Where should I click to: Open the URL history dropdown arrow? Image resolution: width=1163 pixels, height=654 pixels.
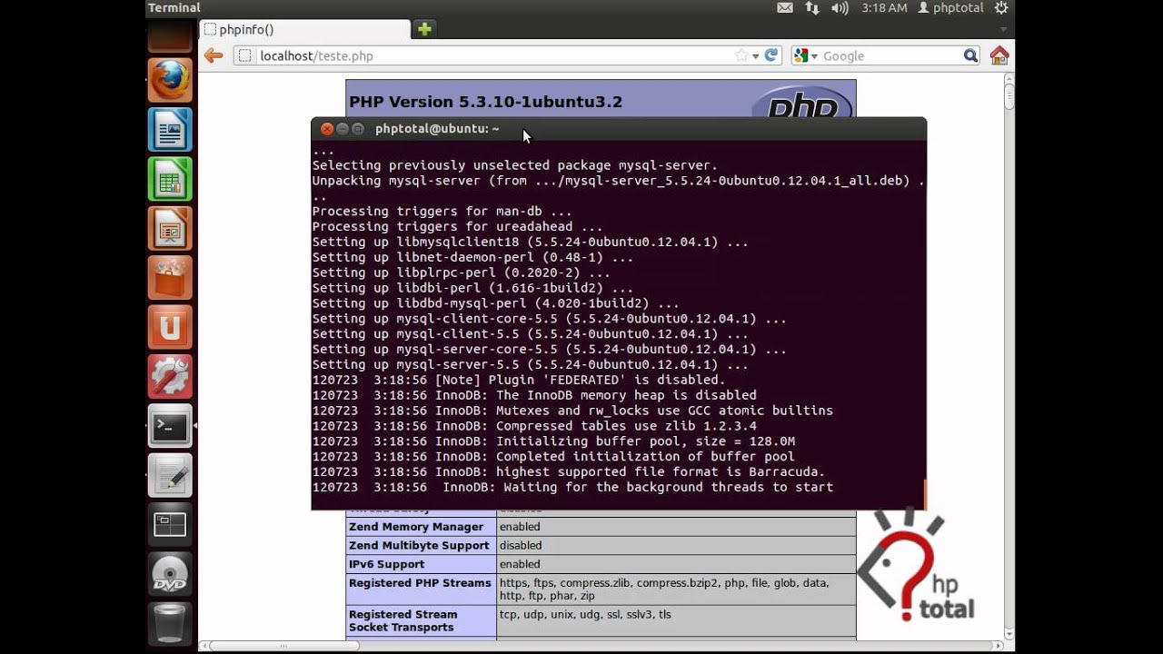[755, 56]
